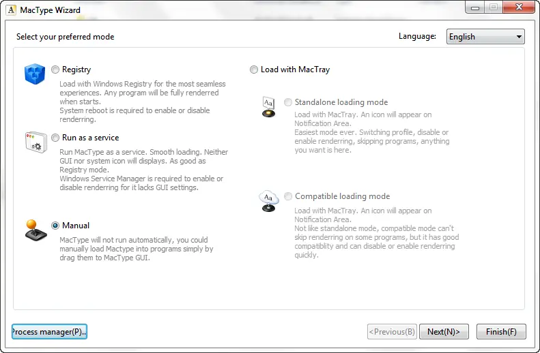Viewport: 540px width, 353px height.
Task: Select Standalone loading mode radio button
Action: click(x=288, y=102)
